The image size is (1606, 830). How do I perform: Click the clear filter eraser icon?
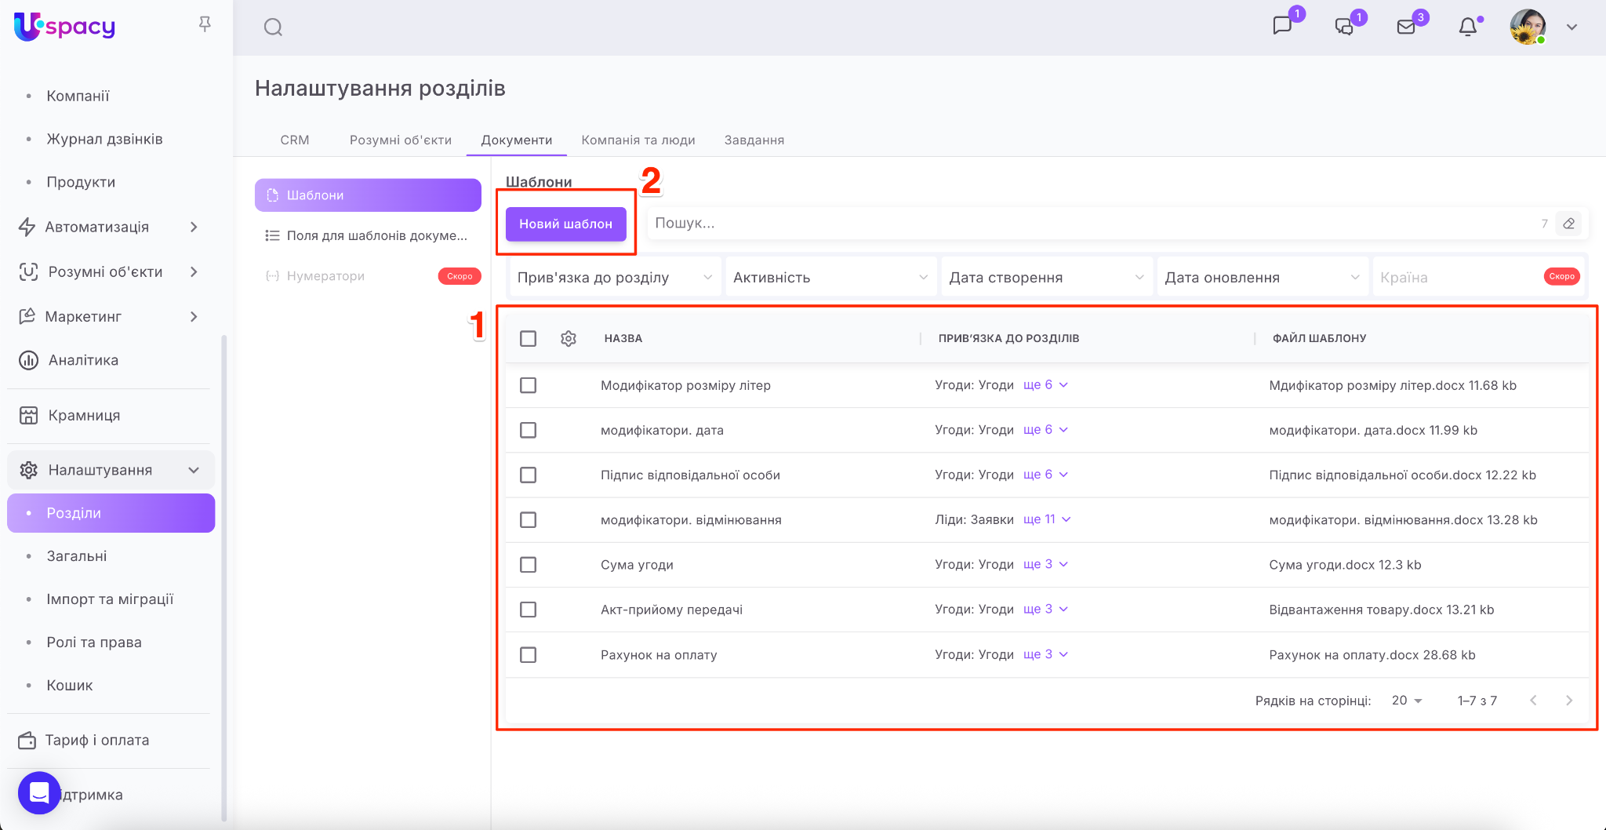coord(1569,224)
